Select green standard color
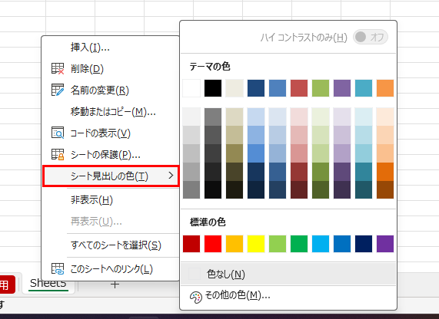Viewport: 439px width, 319px height. [299, 244]
